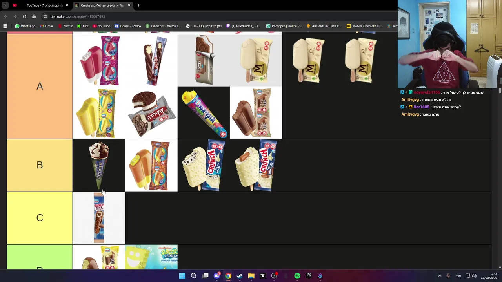Image resolution: width=502 pixels, height=282 pixels.
Task: Pick the Crunch caramel-filled bar
Action: (256, 165)
